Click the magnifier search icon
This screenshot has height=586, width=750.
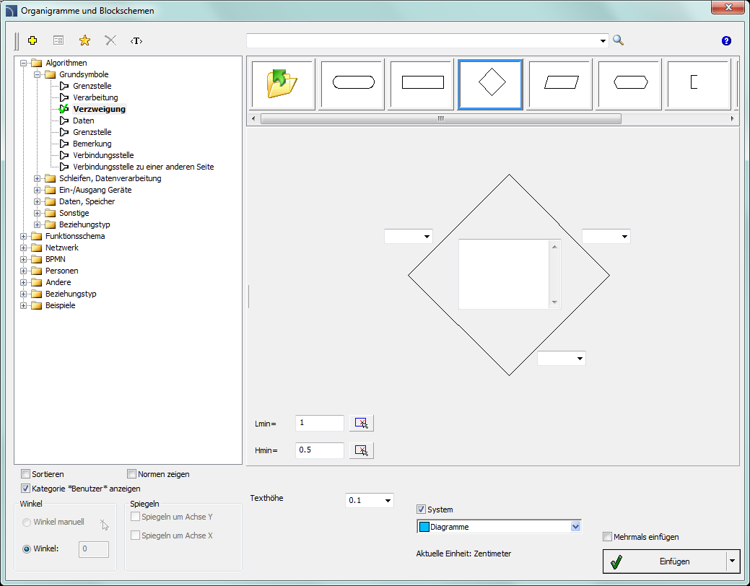coord(618,40)
